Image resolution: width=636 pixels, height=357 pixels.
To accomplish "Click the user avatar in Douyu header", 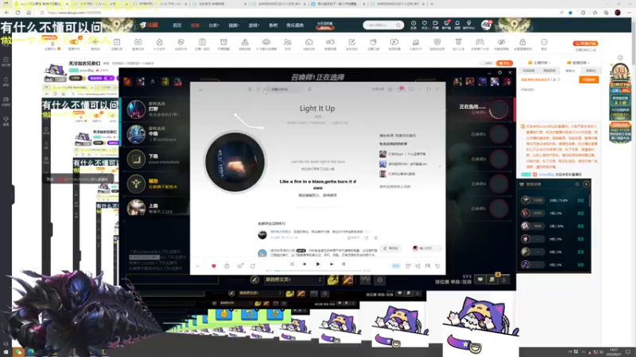I will pyautogui.click(x=486, y=25).
